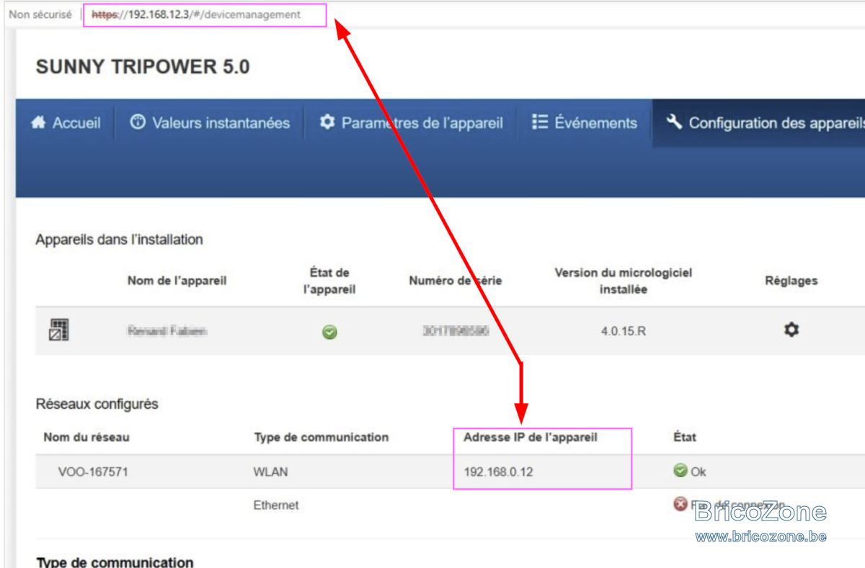The image size is (865, 568).
Task: Click the green Ok status icon for WLAN
Action: (680, 471)
